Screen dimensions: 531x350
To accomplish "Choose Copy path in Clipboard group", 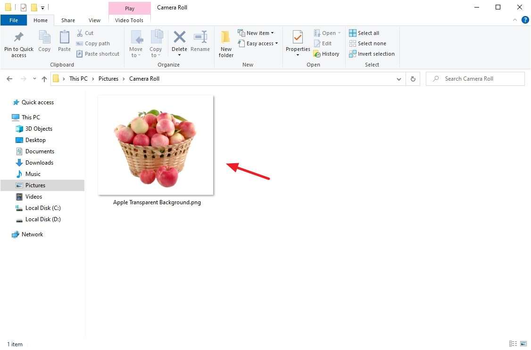I will (x=93, y=43).
